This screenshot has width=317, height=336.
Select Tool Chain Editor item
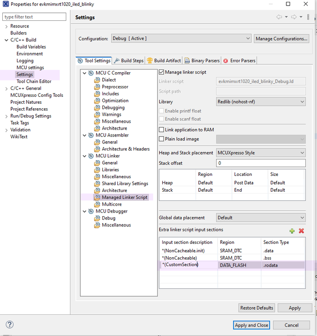(34, 81)
